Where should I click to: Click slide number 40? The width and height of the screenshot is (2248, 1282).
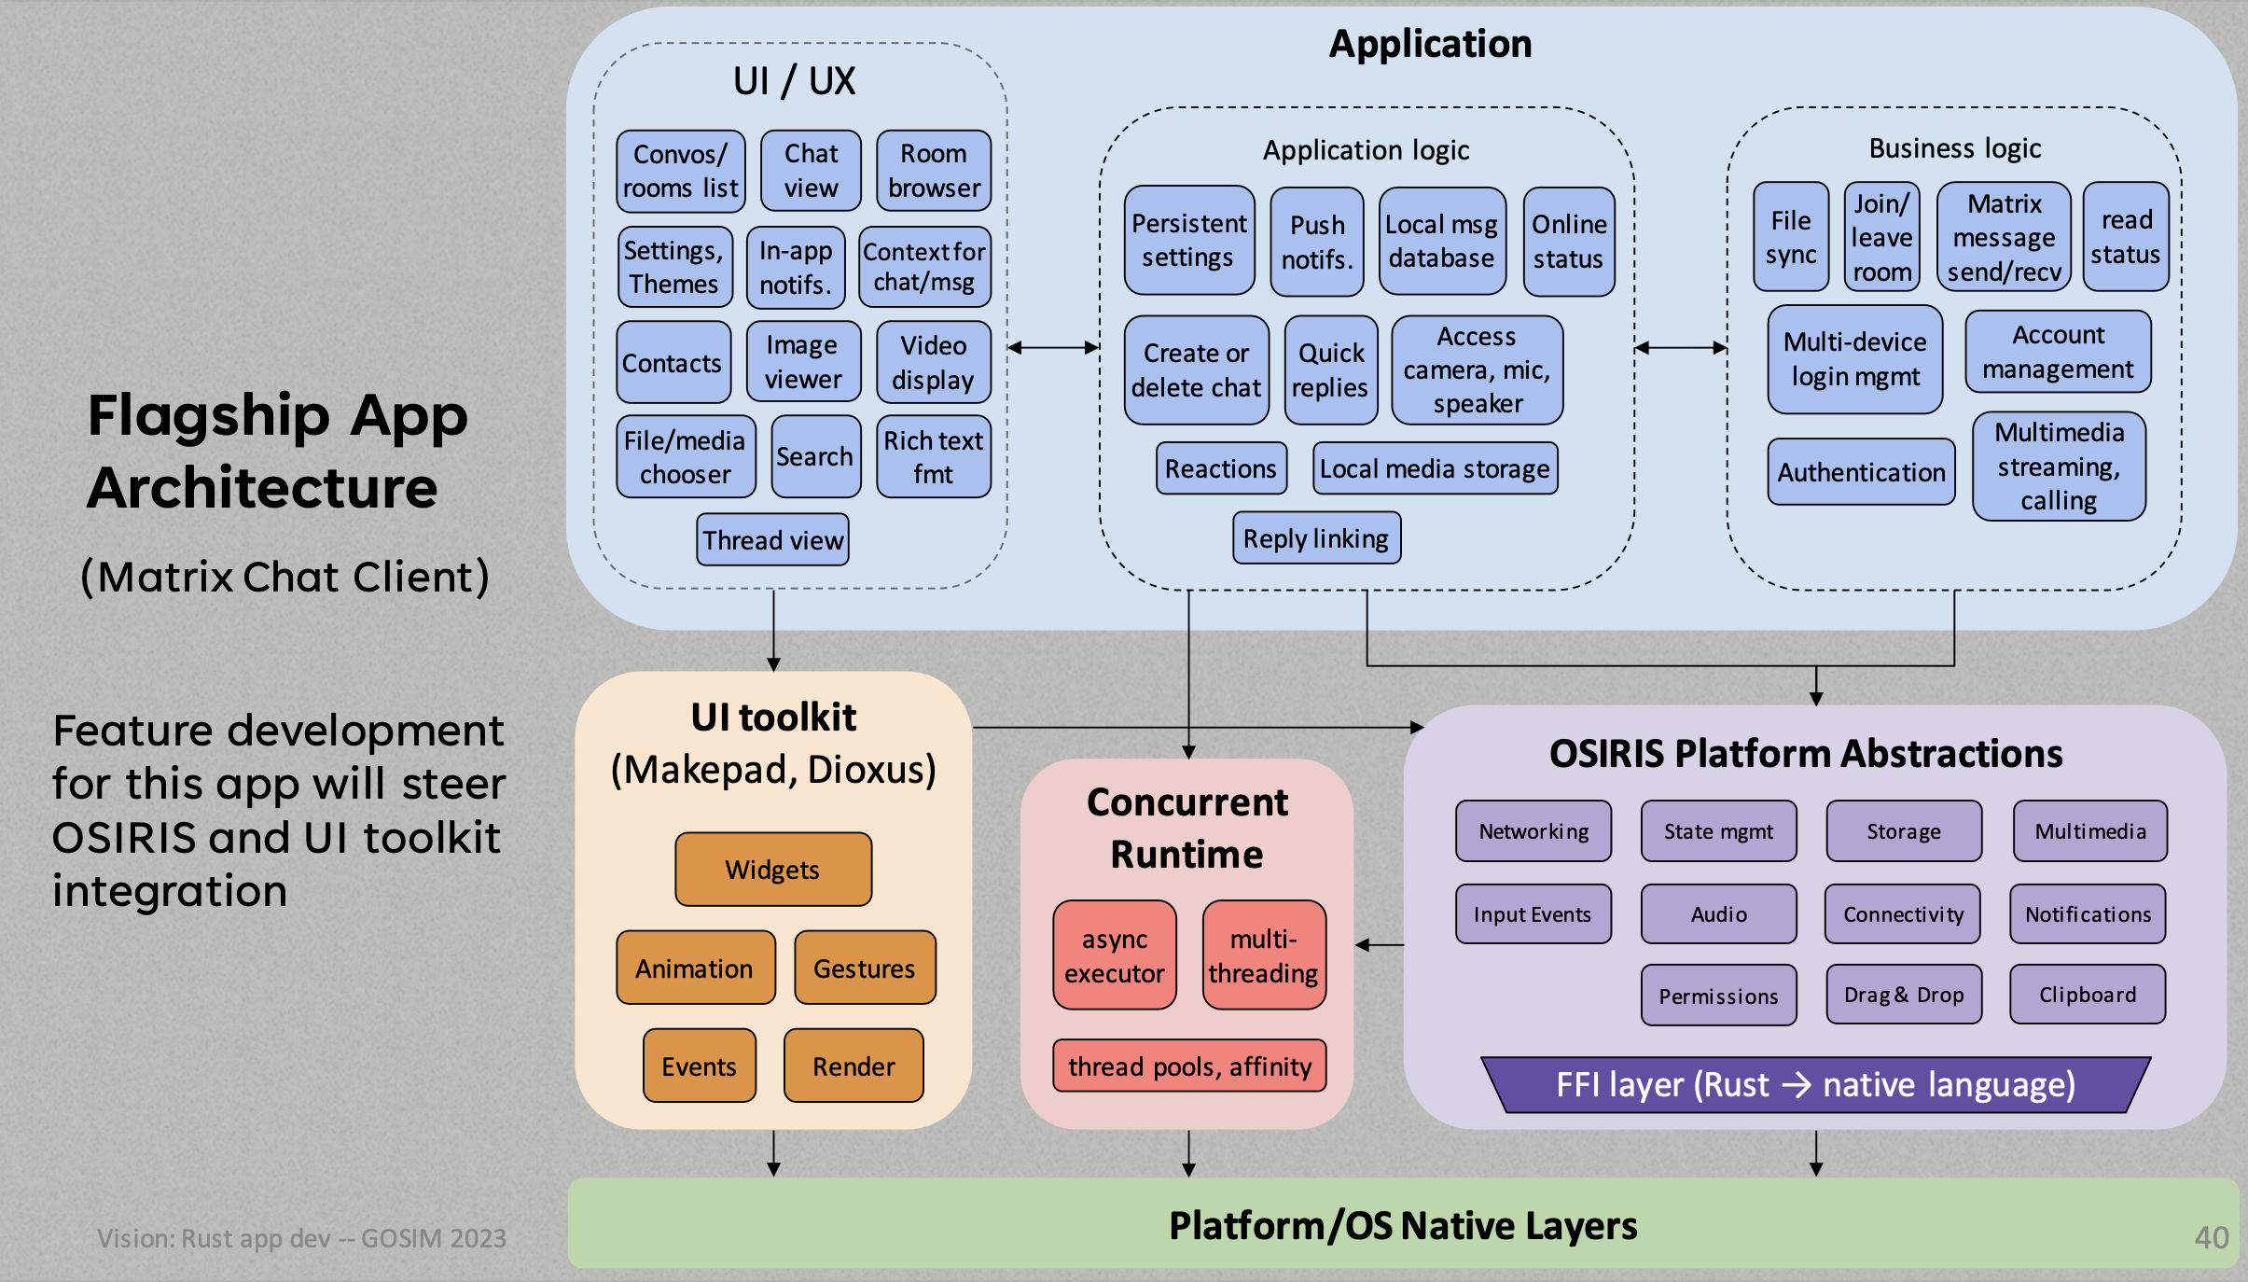(2211, 1237)
